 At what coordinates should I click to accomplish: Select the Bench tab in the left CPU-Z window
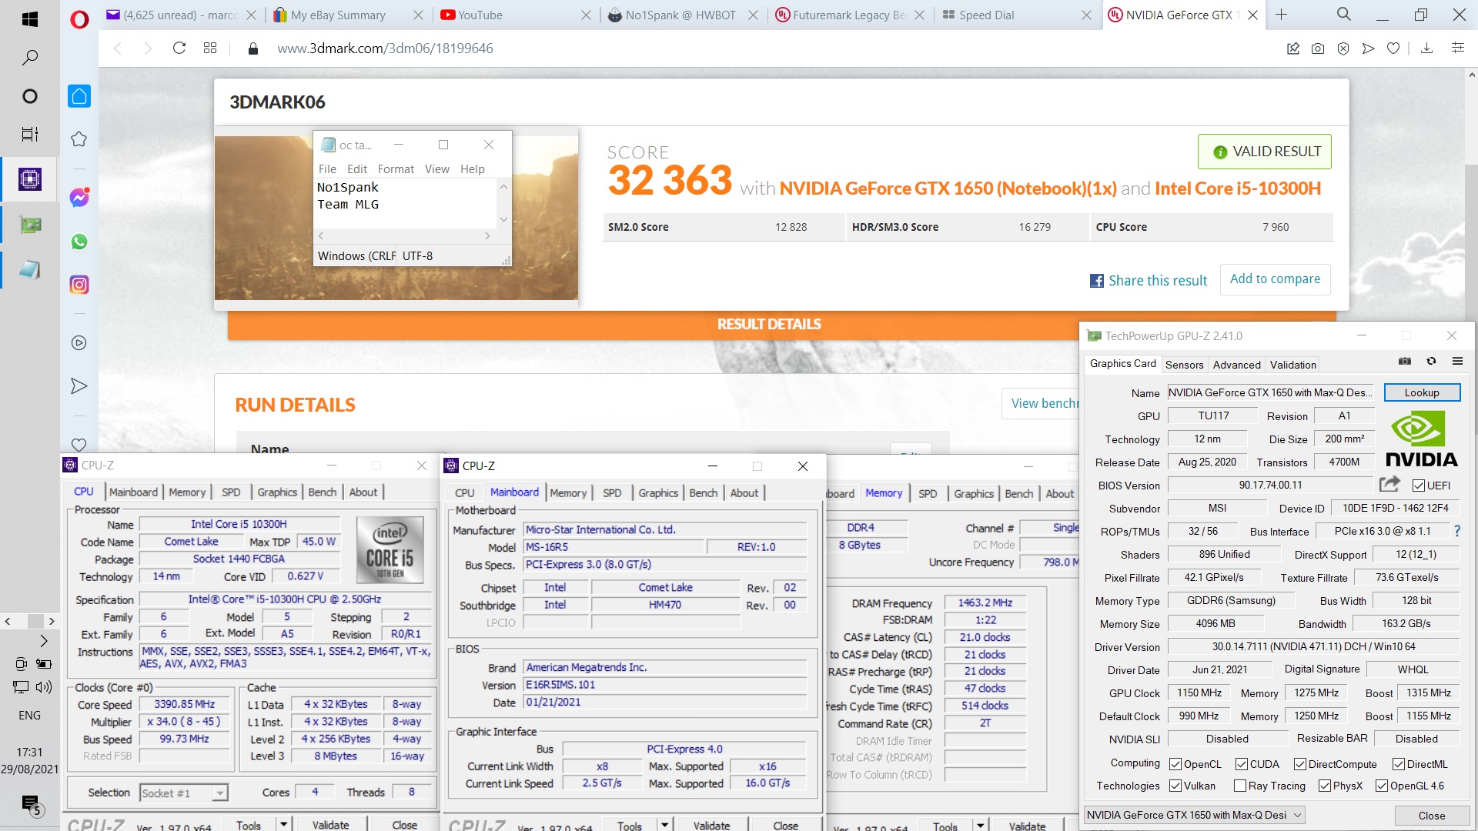tap(323, 492)
